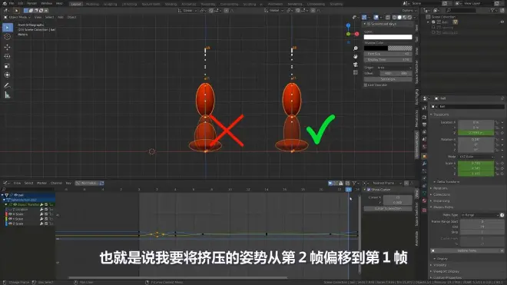Image resolution: width=507 pixels, height=285 pixels.
Task: Open the File menu
Action: point(12,4)
